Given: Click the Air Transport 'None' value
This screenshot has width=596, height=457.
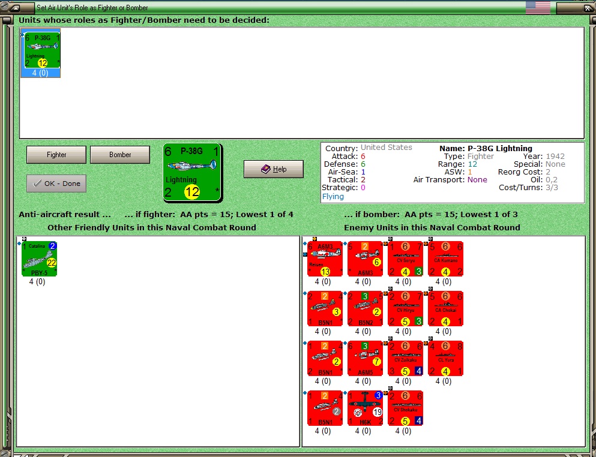Looking at the screenshot, I should point(477,180).
